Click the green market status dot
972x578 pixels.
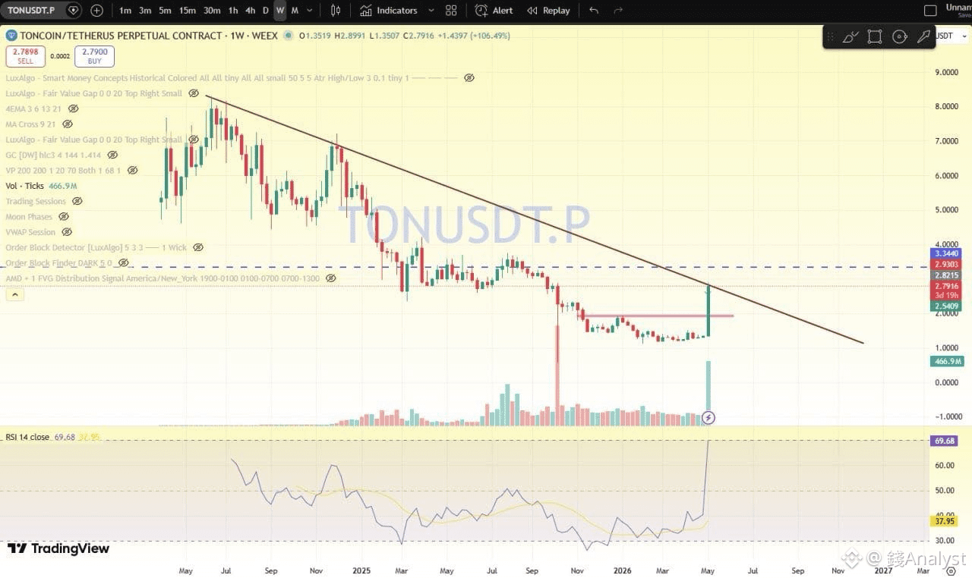click(x=289, y=36)
